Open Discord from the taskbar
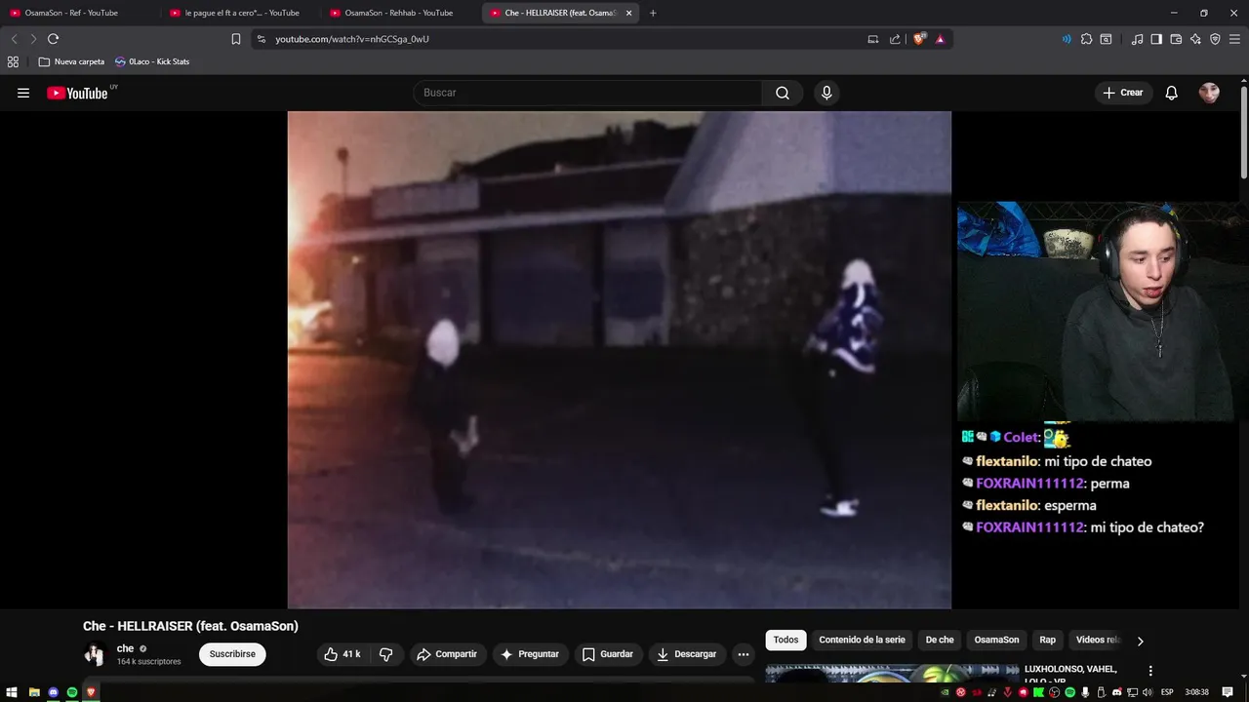Viewport: 1249px width, 702px height. pyautogui.click(x=53, y=692)
